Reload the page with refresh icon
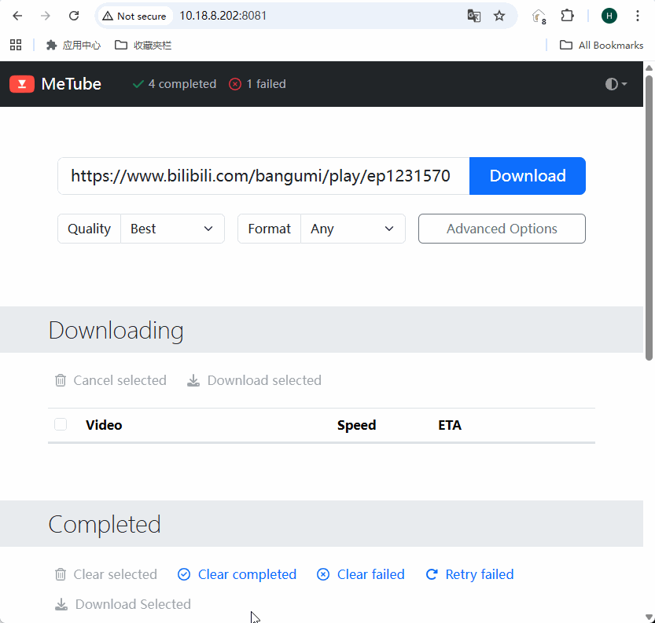 (x=74, y=16)
